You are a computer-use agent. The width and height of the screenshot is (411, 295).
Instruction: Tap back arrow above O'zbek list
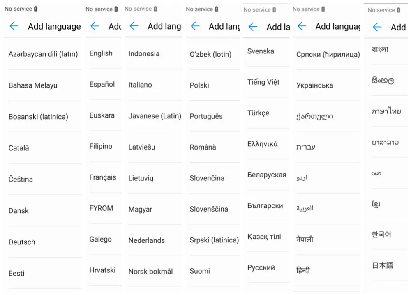click(195, 26)
